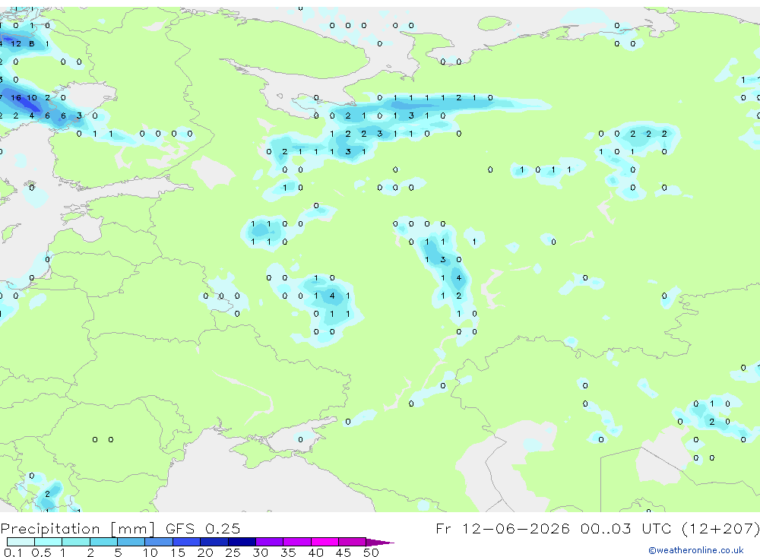Choose the 40–45 mm magenta legend swatch
This screenshot has width=760, height=557.
pyautogui.click(x=325, y=542)
